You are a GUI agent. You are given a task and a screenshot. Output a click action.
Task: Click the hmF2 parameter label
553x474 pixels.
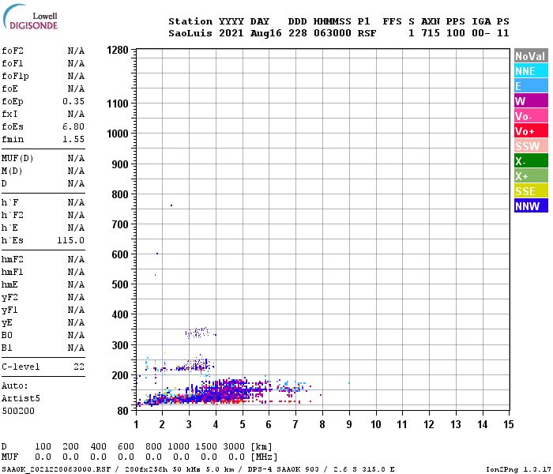13,260
